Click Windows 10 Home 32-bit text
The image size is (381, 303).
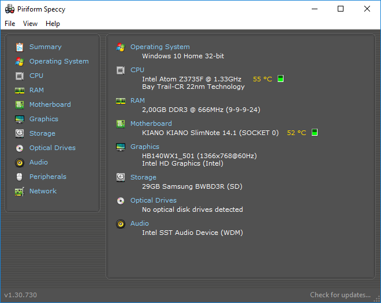tap(183, 56)
